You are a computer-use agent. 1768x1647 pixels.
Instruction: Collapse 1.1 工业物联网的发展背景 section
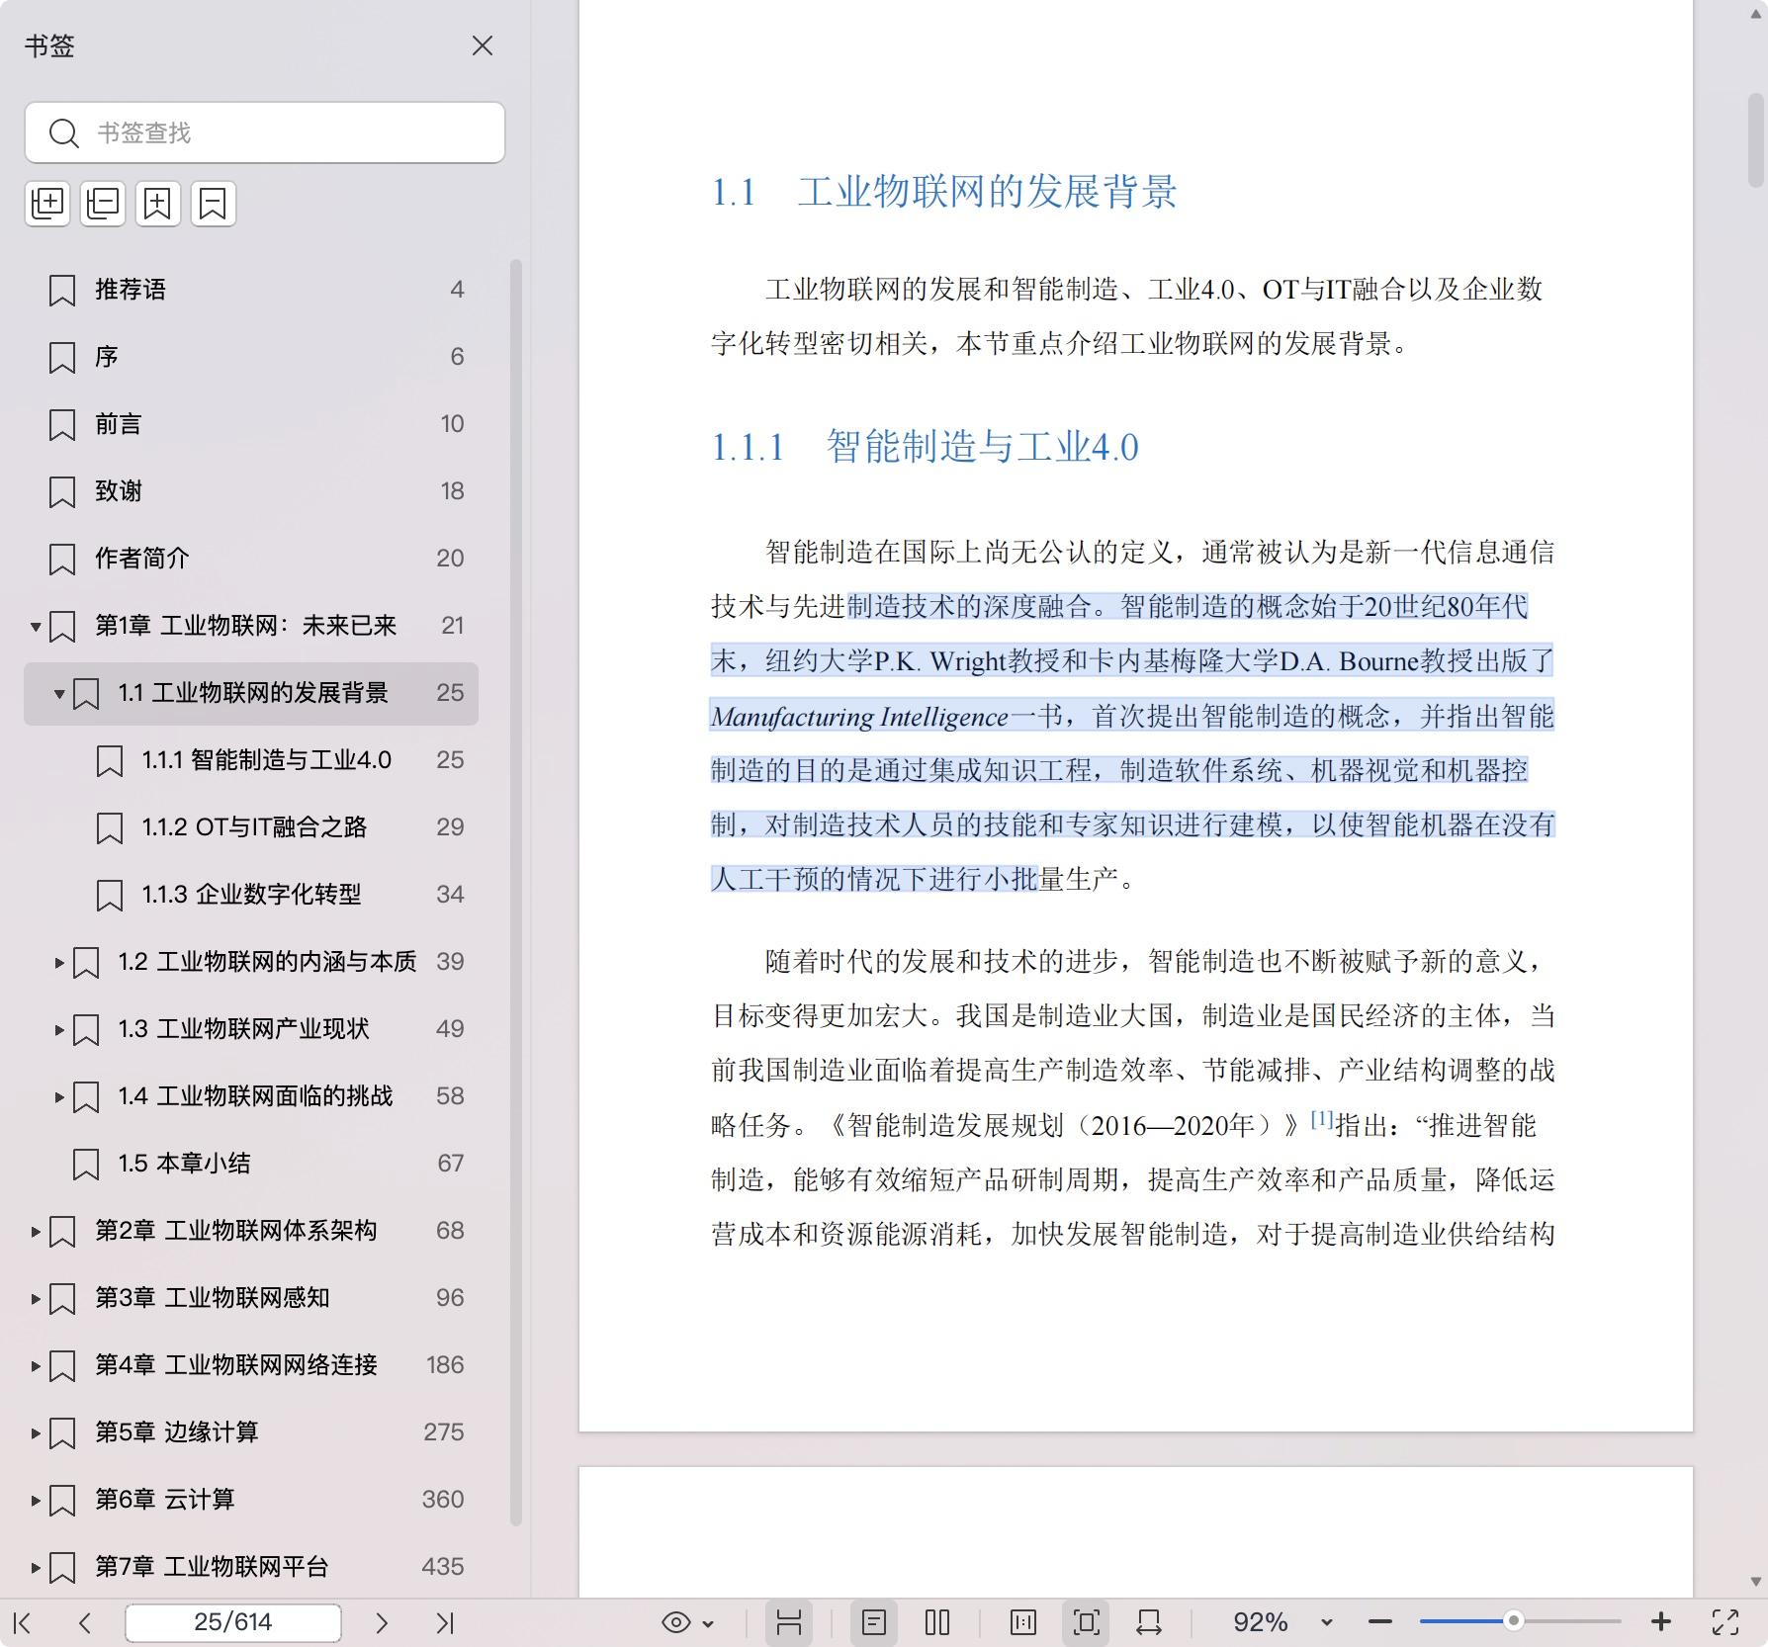click(x=59, y=694)
